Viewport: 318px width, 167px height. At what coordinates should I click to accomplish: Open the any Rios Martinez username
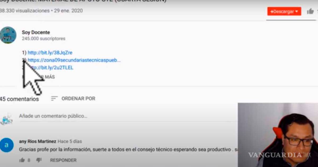coord(37,141)
